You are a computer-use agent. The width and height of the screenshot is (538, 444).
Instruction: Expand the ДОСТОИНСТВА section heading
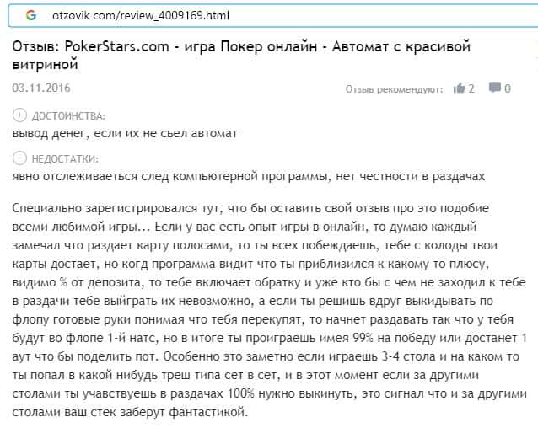68,115
